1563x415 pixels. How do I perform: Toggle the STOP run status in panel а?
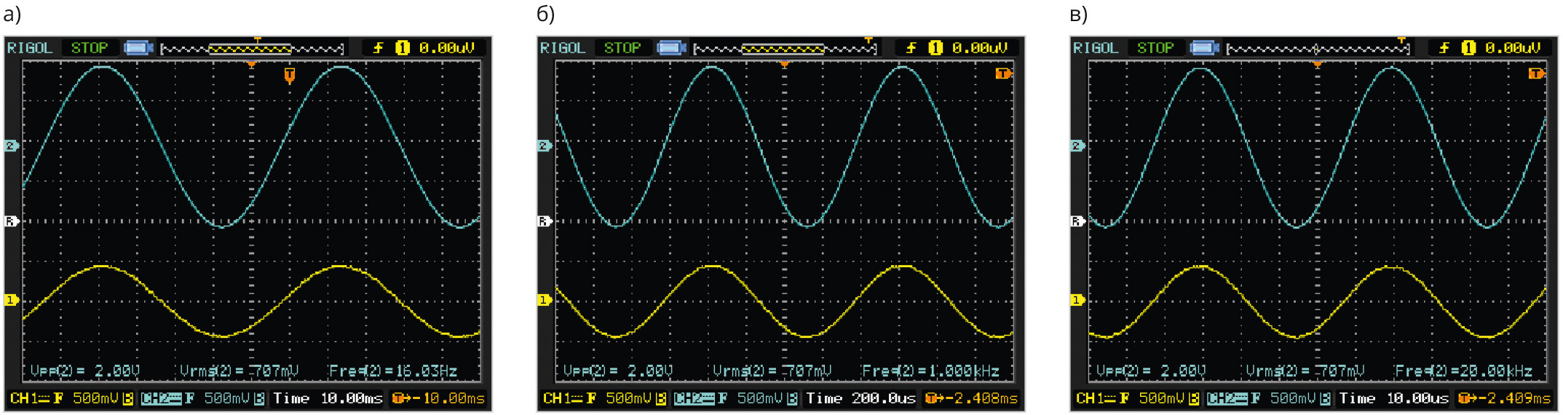click(x=90, y=48)
